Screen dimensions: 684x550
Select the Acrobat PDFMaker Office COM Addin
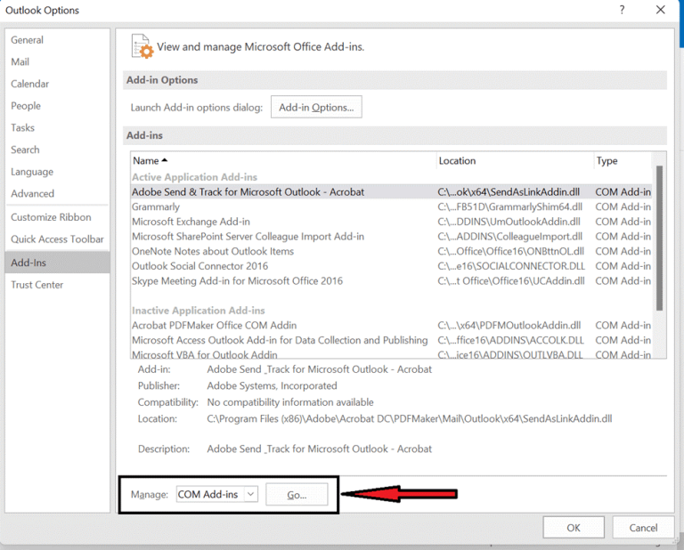point(214,326)
